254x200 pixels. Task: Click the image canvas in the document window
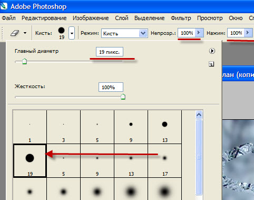coord(238,160)
